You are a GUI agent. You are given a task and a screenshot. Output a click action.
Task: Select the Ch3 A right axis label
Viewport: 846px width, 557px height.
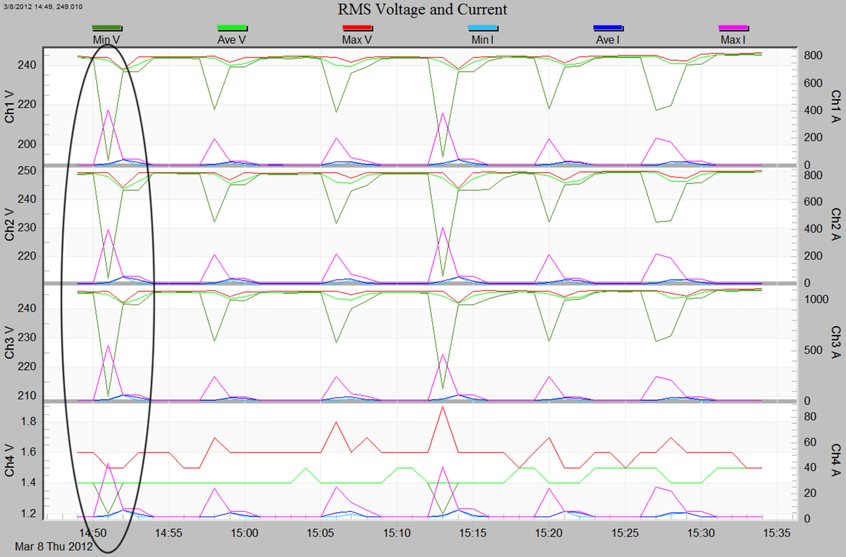tap(835, 342)
